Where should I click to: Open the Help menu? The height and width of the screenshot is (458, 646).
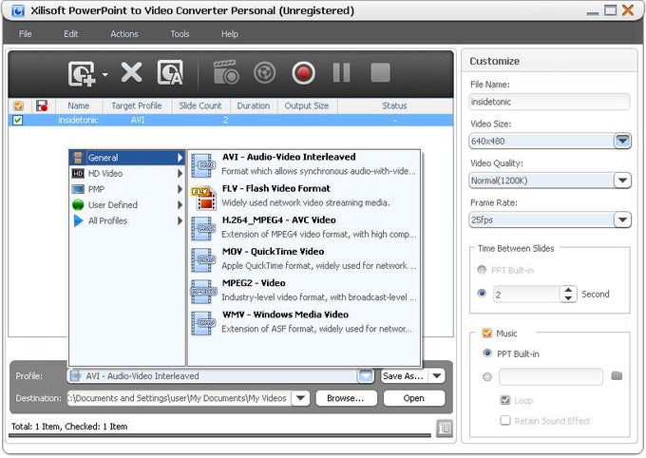click(x=230, y=34)
